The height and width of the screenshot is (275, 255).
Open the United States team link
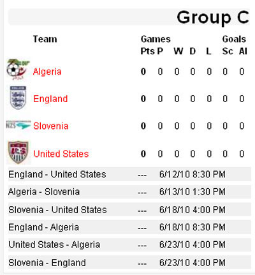[x=61, y=154]
